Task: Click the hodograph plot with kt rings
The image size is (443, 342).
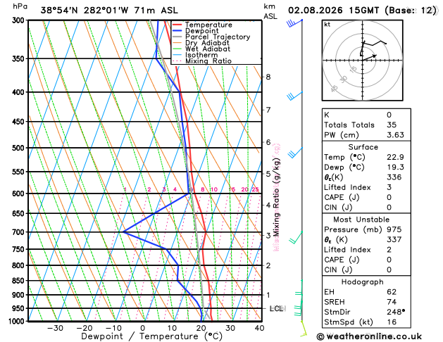Action: (362, 60)
